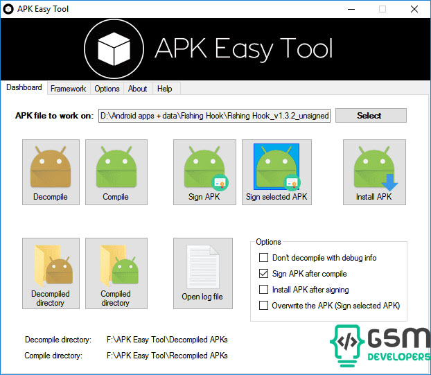Viewport: 431px width, 375px height.
Task: Click the Sign selected APK button
Action: click(276, 172)
